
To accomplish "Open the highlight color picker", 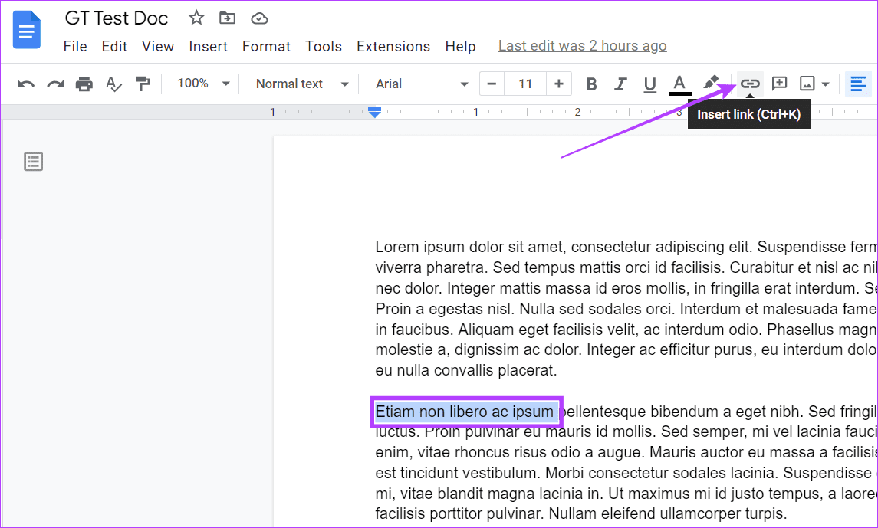I will (711, 84).
